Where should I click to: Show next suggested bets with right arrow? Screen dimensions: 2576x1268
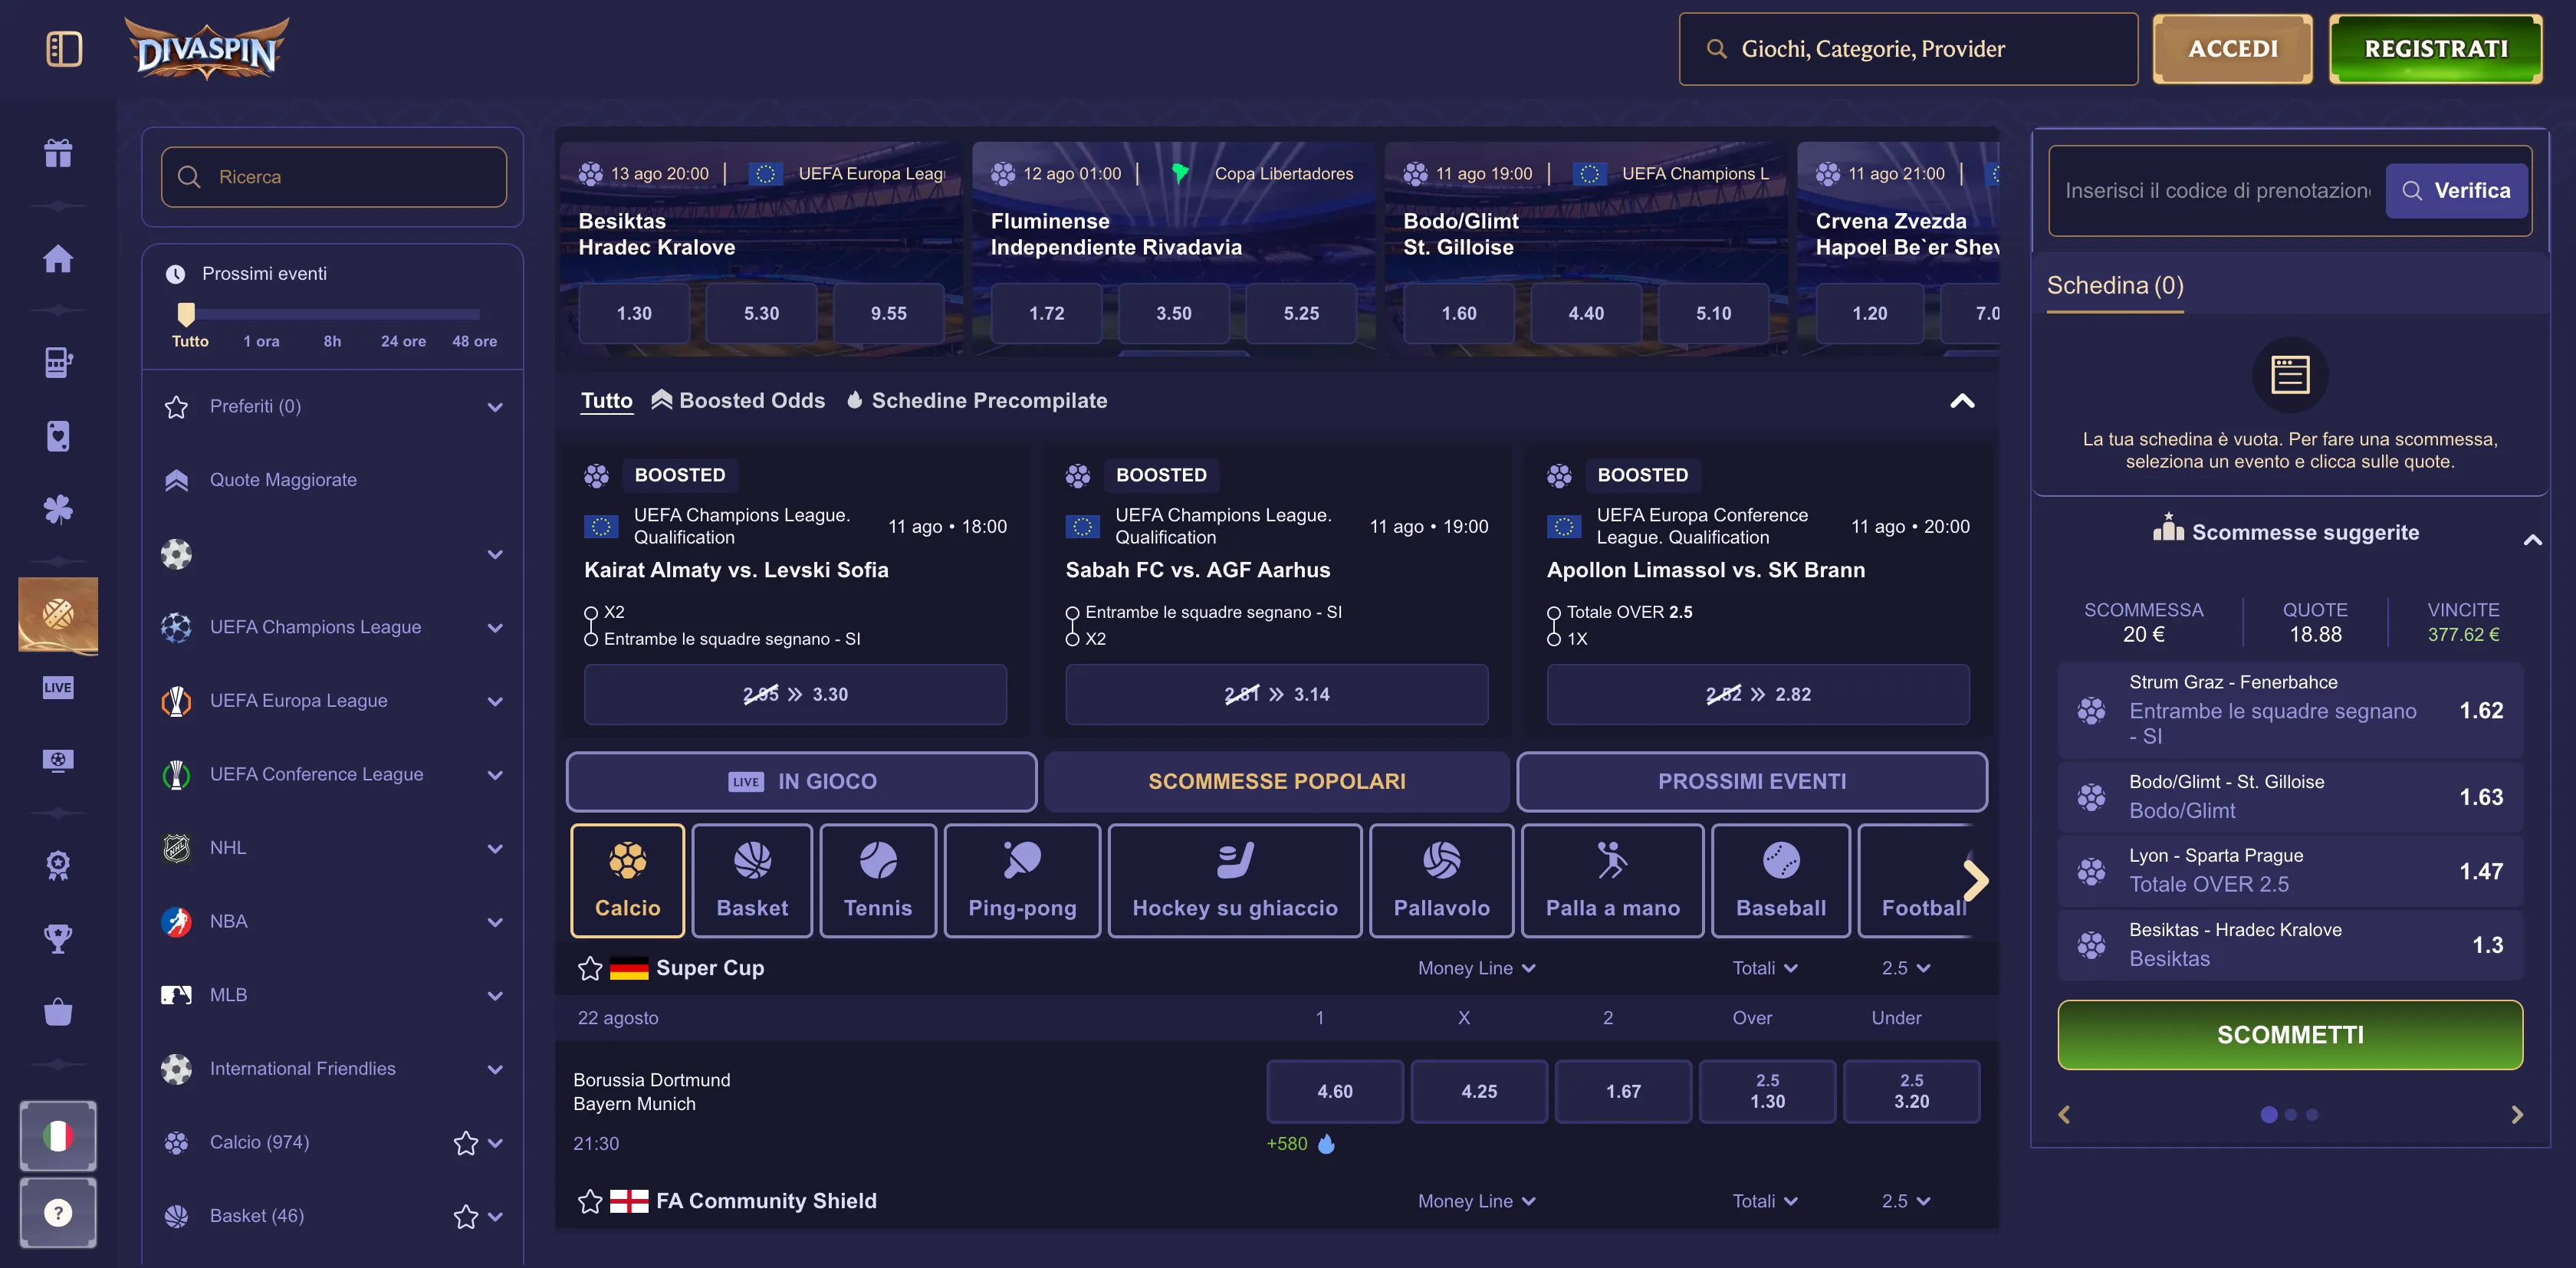2517,1115
